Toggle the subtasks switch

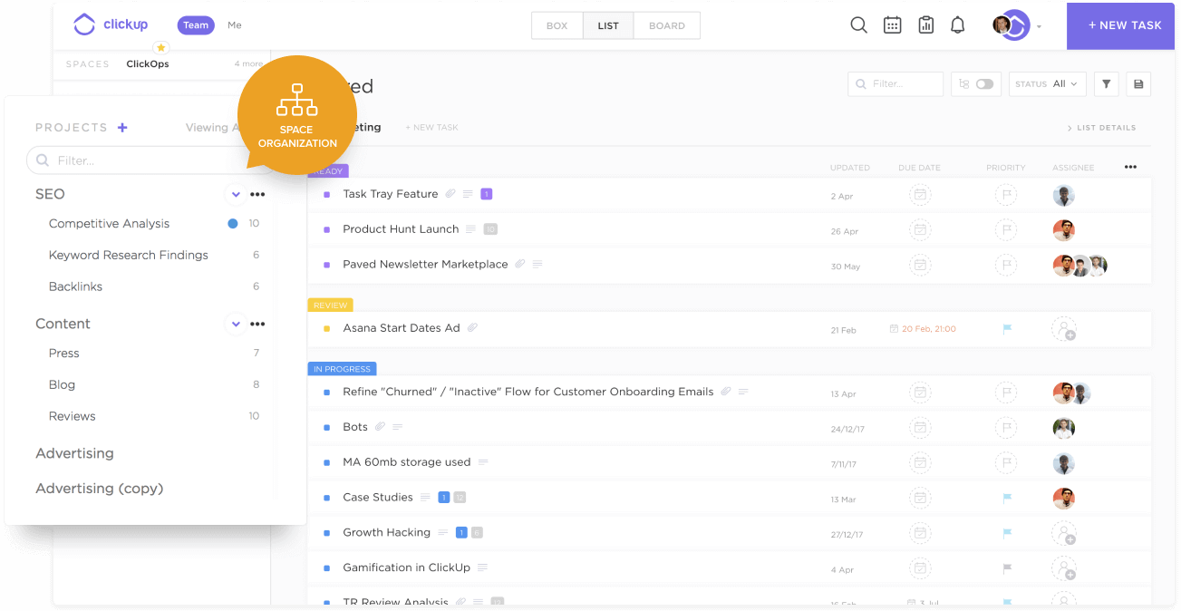coord(984,83)
